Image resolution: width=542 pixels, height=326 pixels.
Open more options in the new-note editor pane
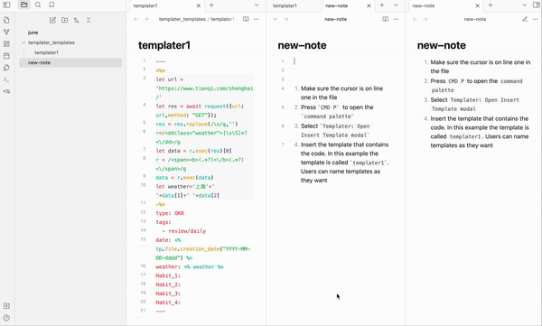[397, 19]
